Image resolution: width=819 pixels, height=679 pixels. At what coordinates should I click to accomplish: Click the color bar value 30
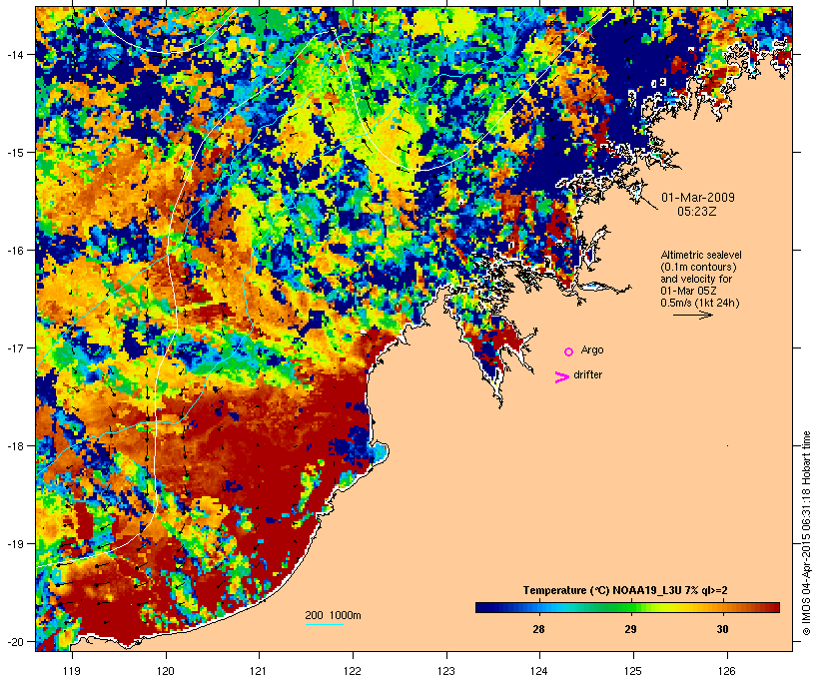click(x=722, y=629)
